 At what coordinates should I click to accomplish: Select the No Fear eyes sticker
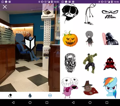110,14
